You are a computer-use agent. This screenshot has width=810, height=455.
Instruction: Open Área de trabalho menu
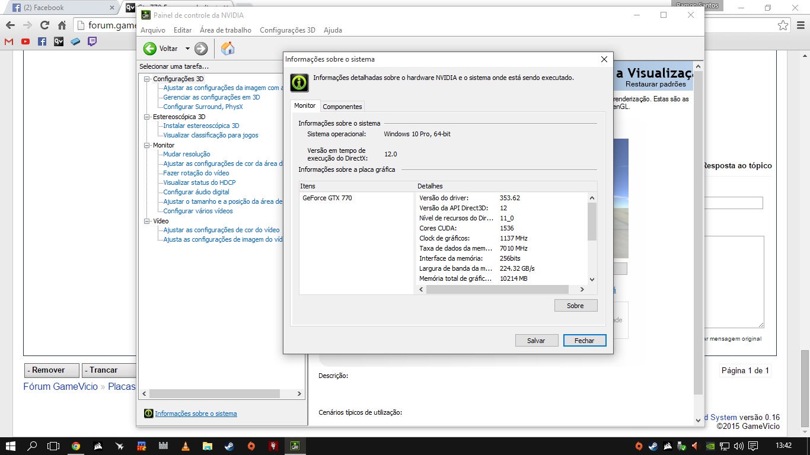coord(225,30)
